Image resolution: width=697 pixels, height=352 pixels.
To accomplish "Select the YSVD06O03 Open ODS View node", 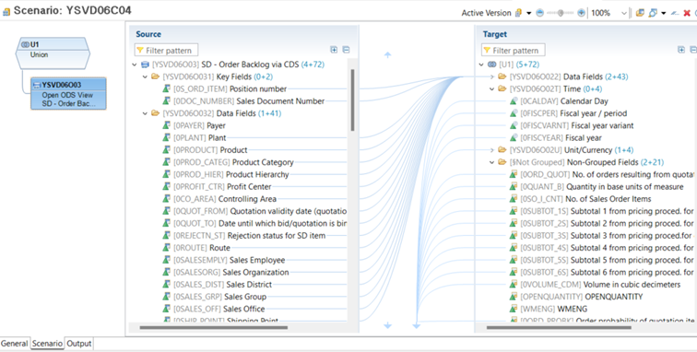I will pyautogui.click(x=68, y=94).
